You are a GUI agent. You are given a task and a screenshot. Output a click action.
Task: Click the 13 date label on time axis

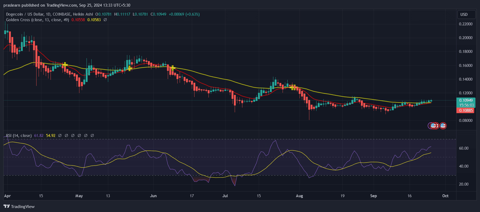[108, 196]
